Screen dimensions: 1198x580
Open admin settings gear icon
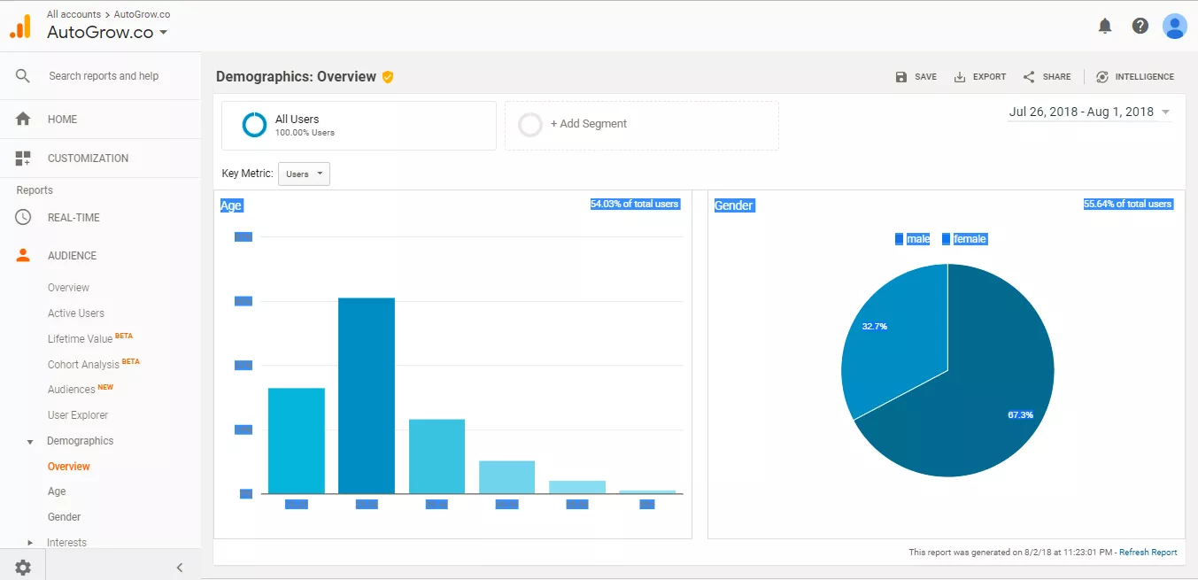[x=23, y=568]
